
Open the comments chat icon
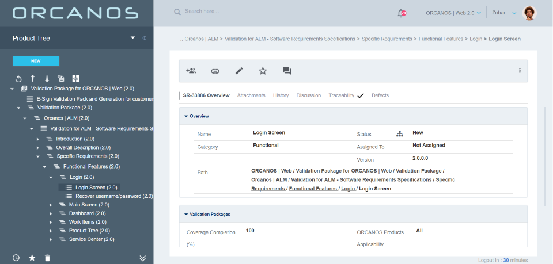pos(286,71)
